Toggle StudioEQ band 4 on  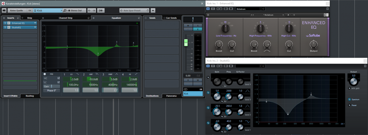point(208,78)
